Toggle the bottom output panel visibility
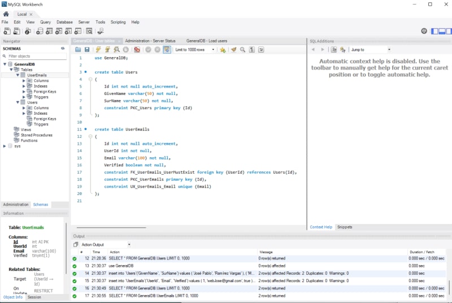The image size is (452, 303). pyautogui.click(x=442, y=31)
